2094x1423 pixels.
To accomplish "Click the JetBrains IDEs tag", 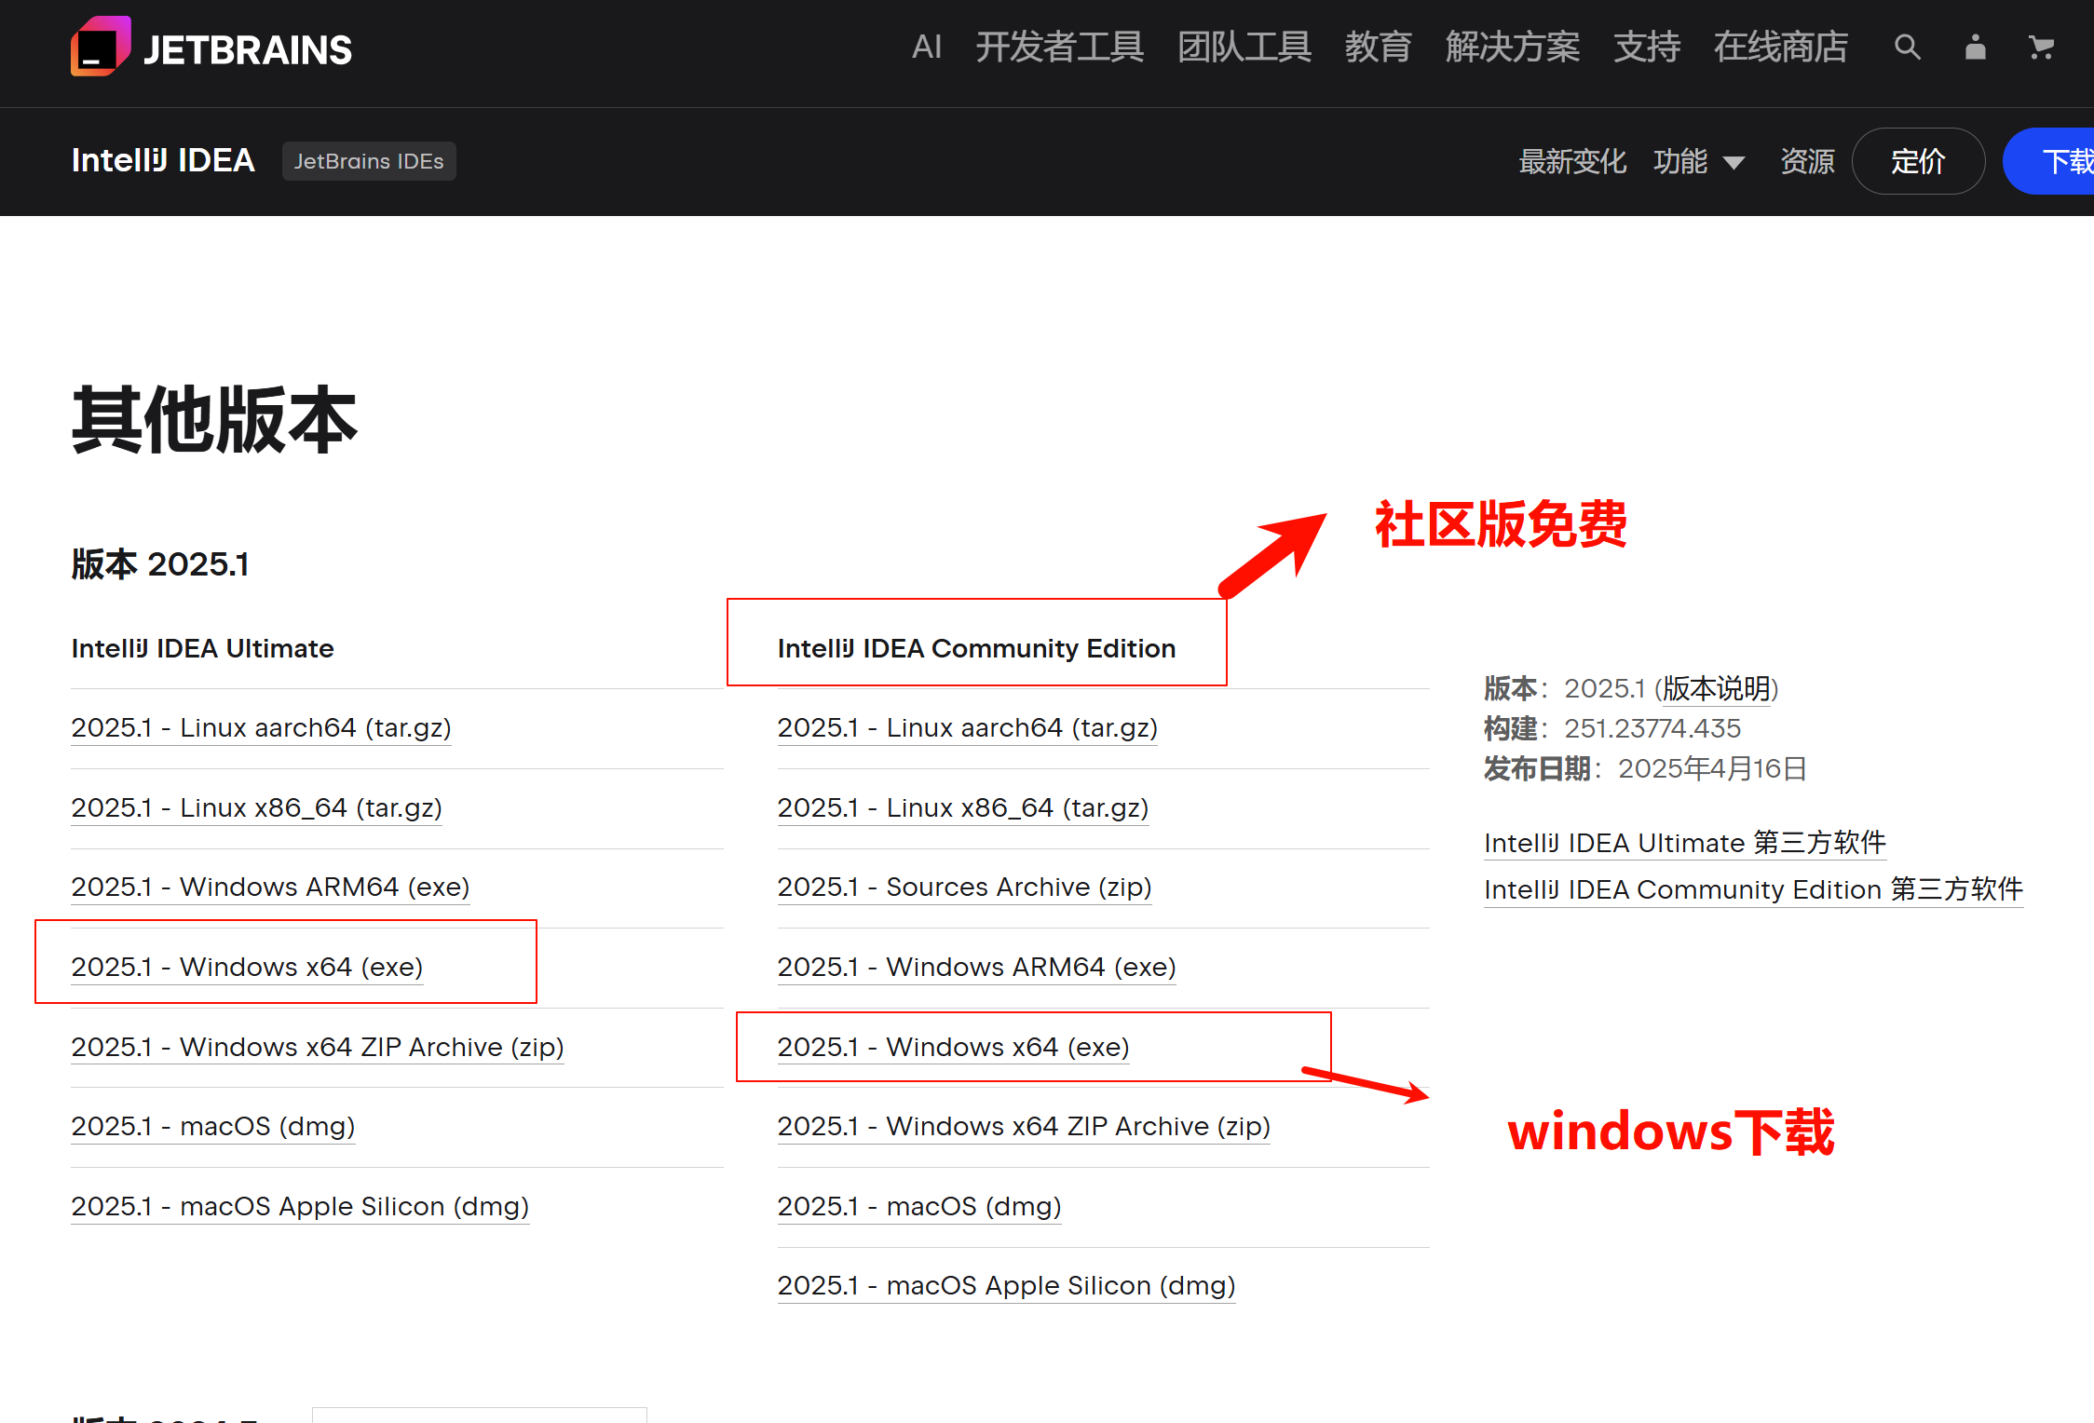I will [x=369, y=161].
